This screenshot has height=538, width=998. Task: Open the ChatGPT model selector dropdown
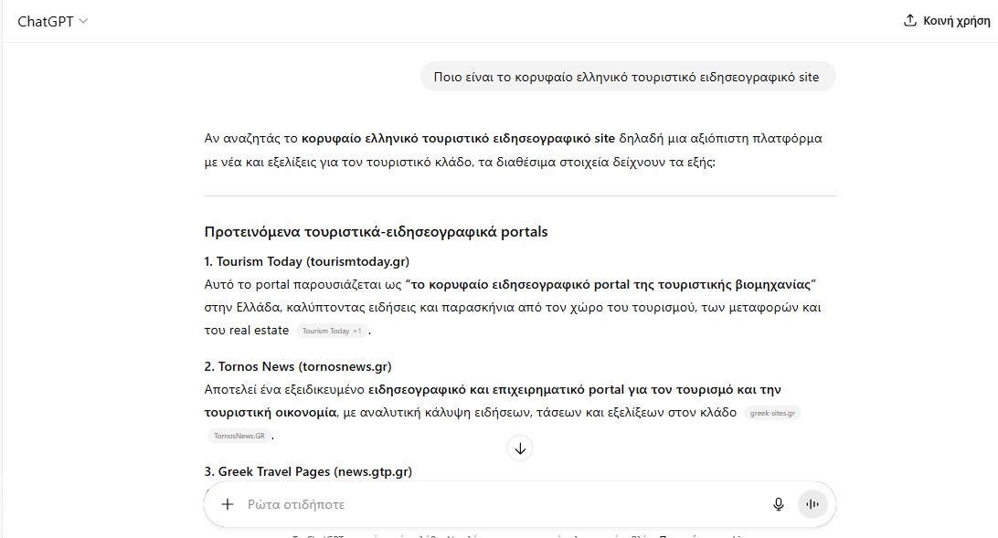(52, 21)
